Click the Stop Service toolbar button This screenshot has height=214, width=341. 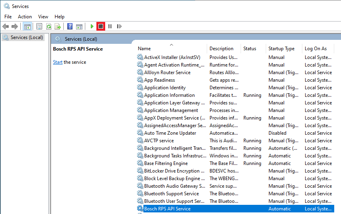[x=101, y=26]
